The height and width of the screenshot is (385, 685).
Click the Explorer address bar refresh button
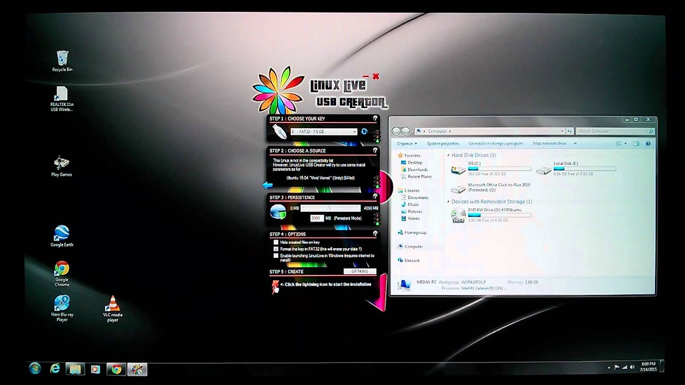(x=569, y=131)
